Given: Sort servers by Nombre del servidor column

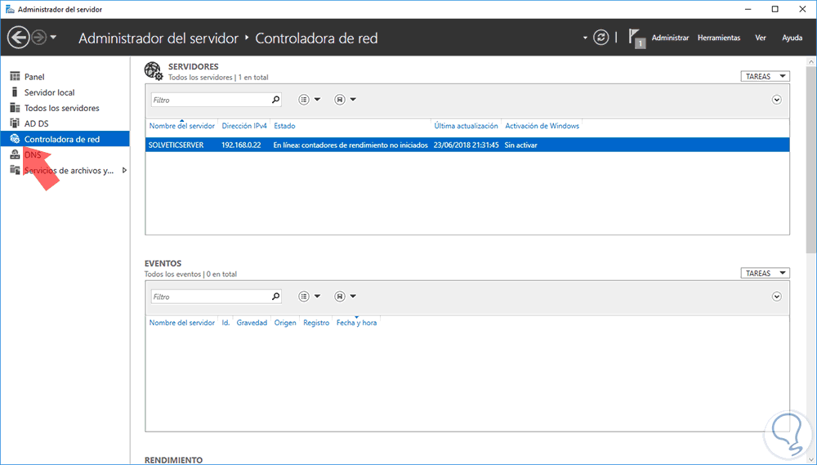Looking at the screenshot, I should [x=182, y=126].
